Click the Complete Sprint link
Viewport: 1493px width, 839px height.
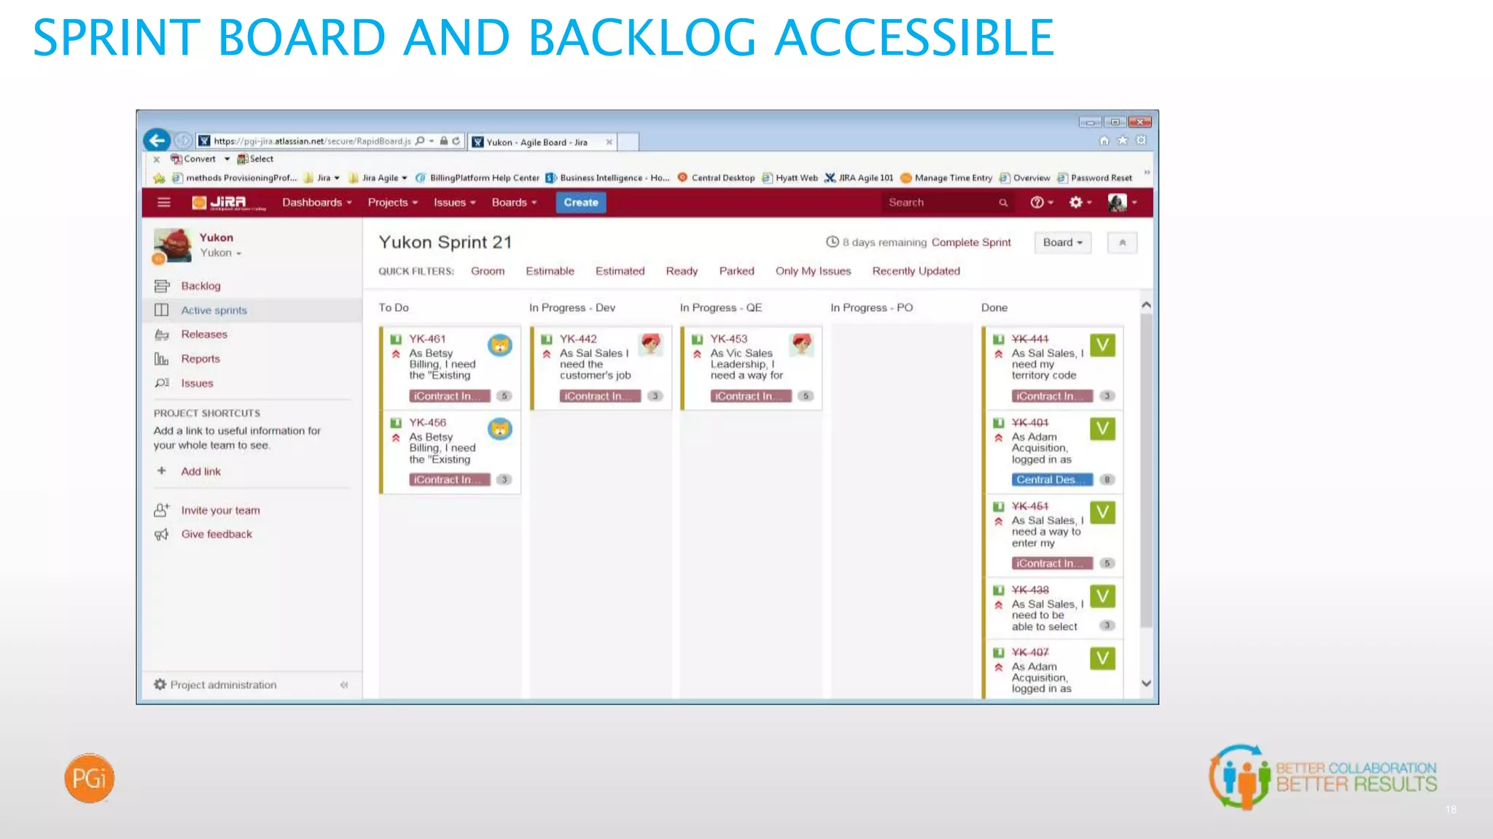[x=971, y=243]
